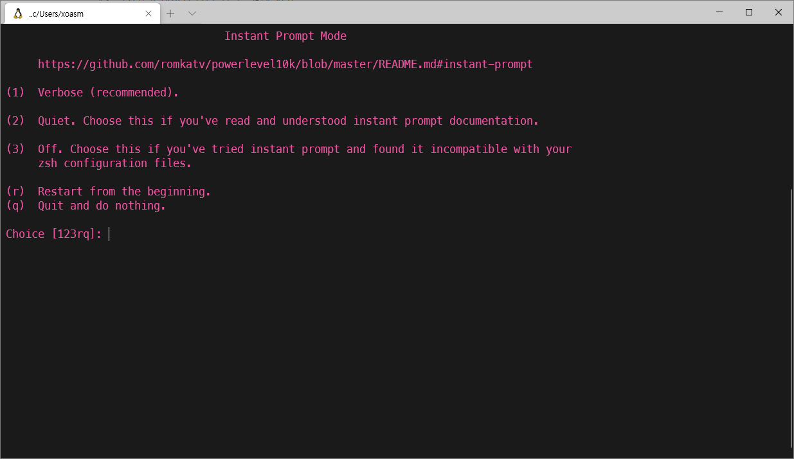Click '(r) Restart from the beginning.'
The image size is (794, 459).
pyautogui.click(x=109, y=192)
